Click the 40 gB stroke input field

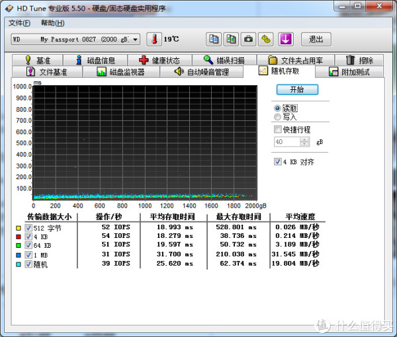tap(287, 141)
